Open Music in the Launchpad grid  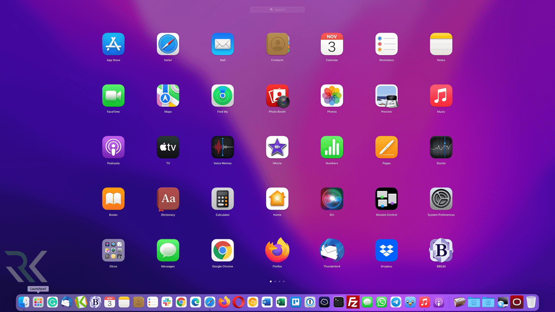441,95
